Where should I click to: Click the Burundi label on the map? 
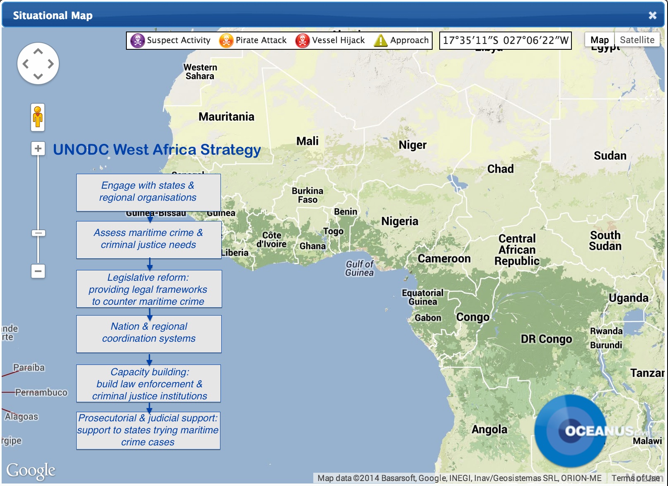coord(606,345)
